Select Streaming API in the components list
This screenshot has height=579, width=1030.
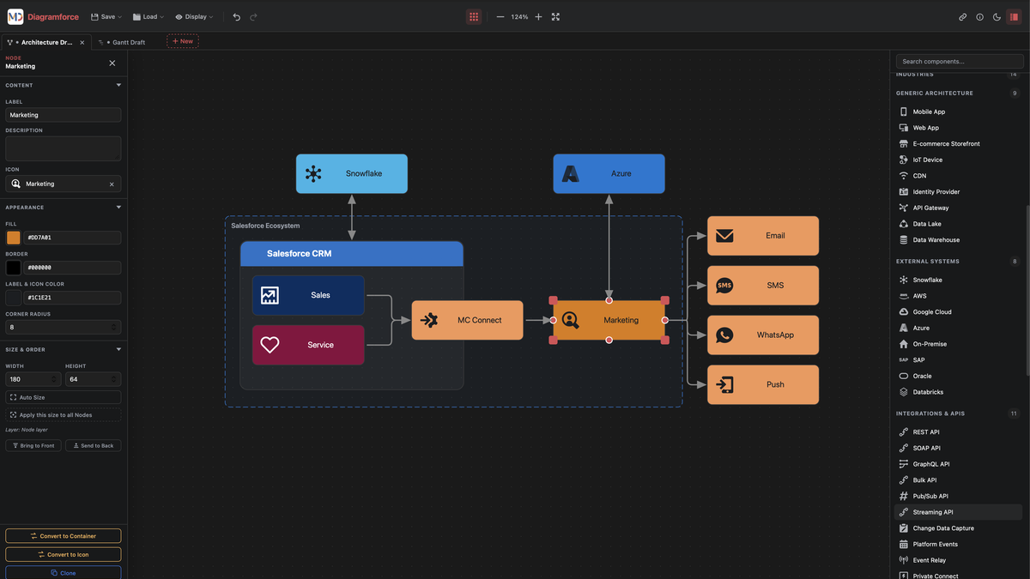(x=932, y=512)
